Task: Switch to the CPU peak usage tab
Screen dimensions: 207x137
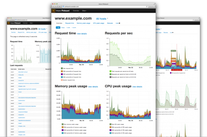Action: 99,23
